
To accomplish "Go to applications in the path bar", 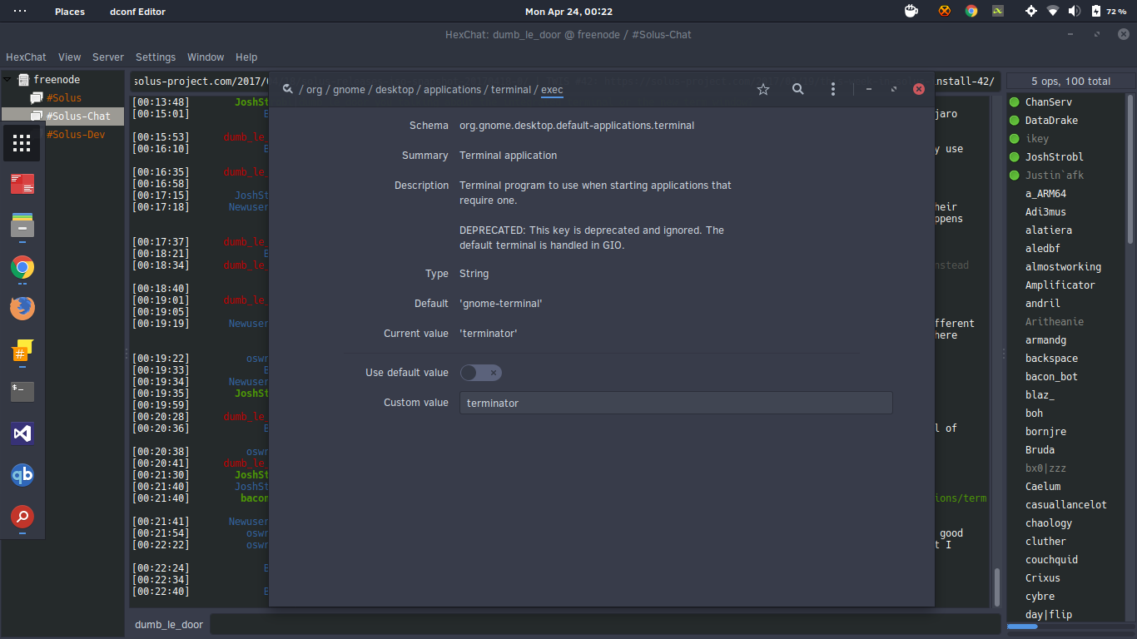I will 452,90.
